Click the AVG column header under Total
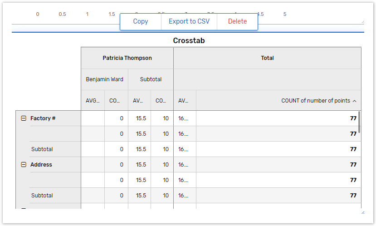 point(185,101)
